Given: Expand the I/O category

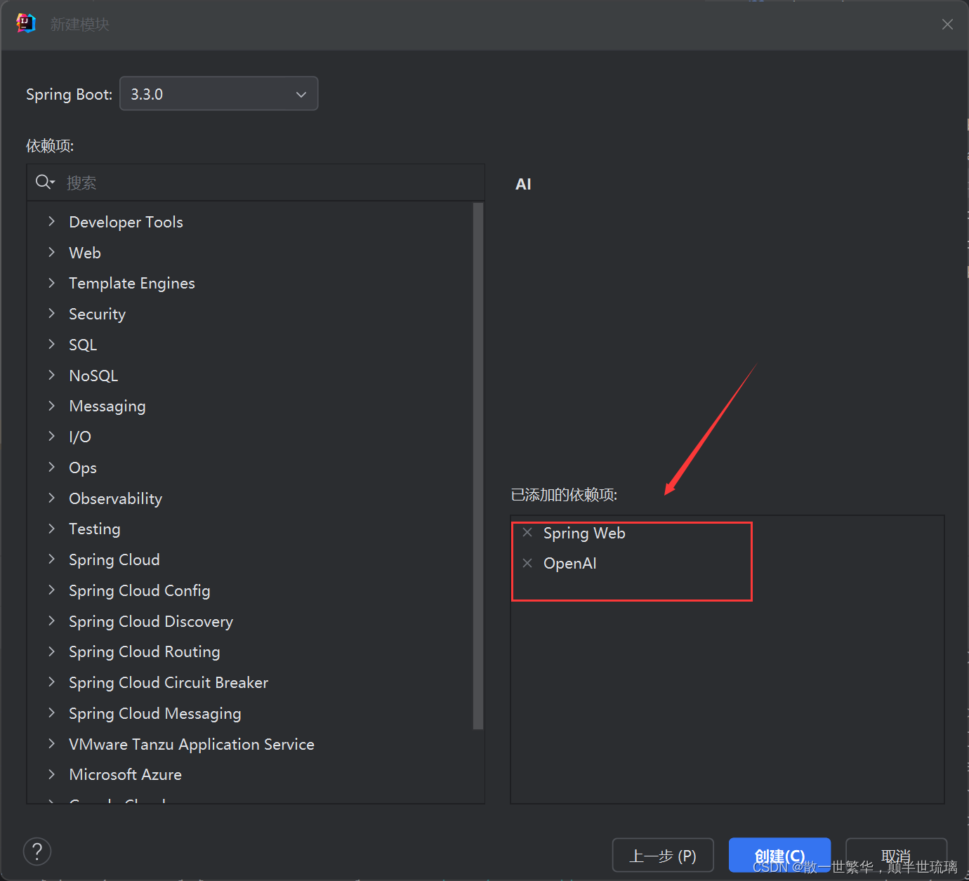Looking at the screenshot, I should click(51, 436).
